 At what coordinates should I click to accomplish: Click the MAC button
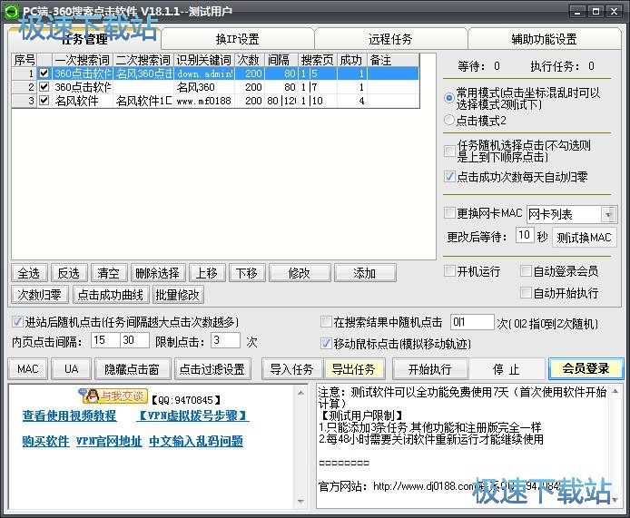coord(28,368)
